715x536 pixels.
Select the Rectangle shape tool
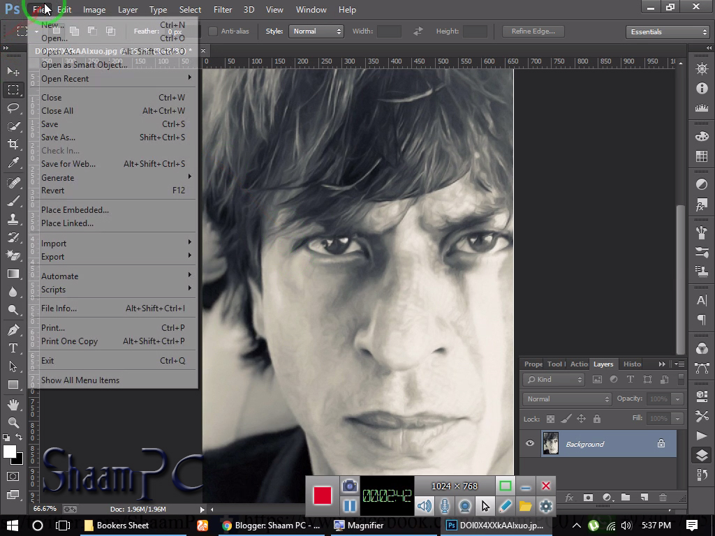[x=13, y=385]
